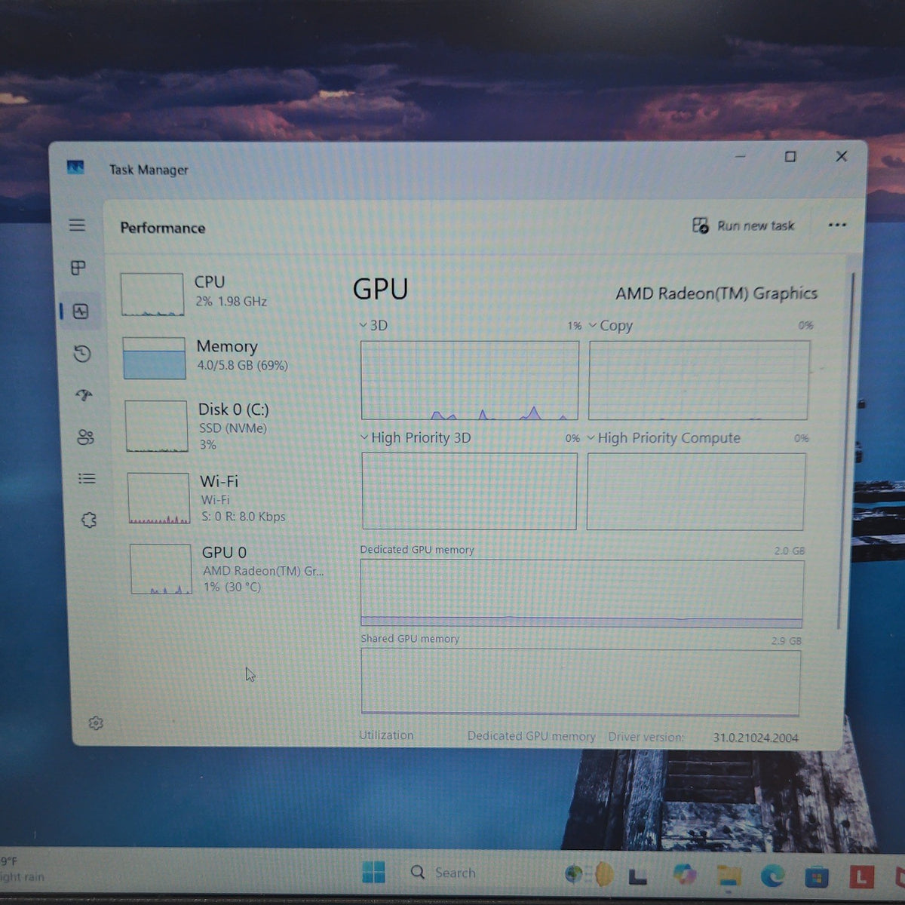Open the Services page icon
905x905 pixels.
tap(89, 520)
